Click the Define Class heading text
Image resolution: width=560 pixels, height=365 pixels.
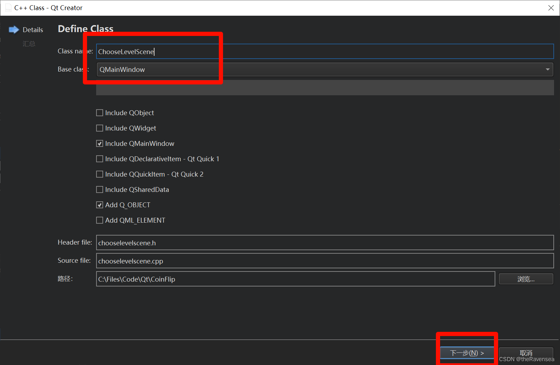86,29
